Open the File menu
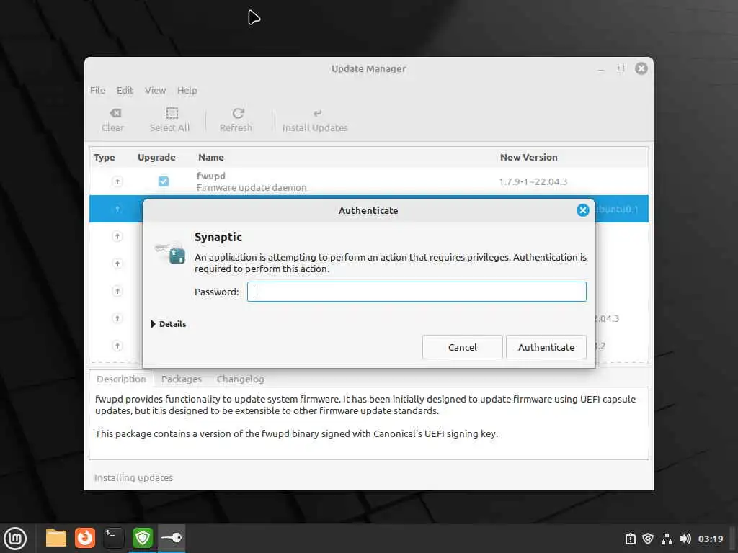The width and height of the screenshot is (738, 553). (97, 90)
